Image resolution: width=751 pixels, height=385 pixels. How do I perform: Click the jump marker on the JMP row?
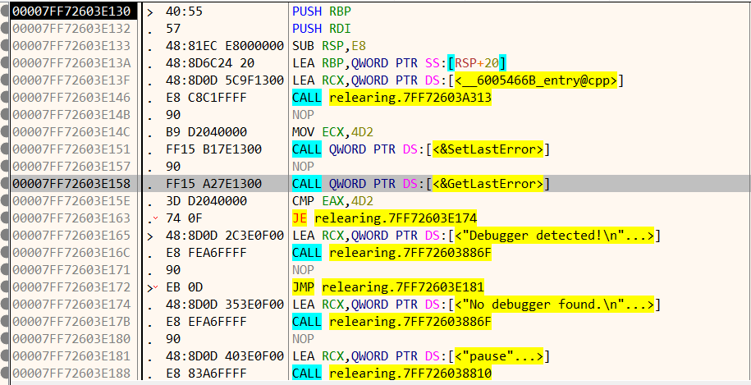pyautogui.click(x=150, y=287)
